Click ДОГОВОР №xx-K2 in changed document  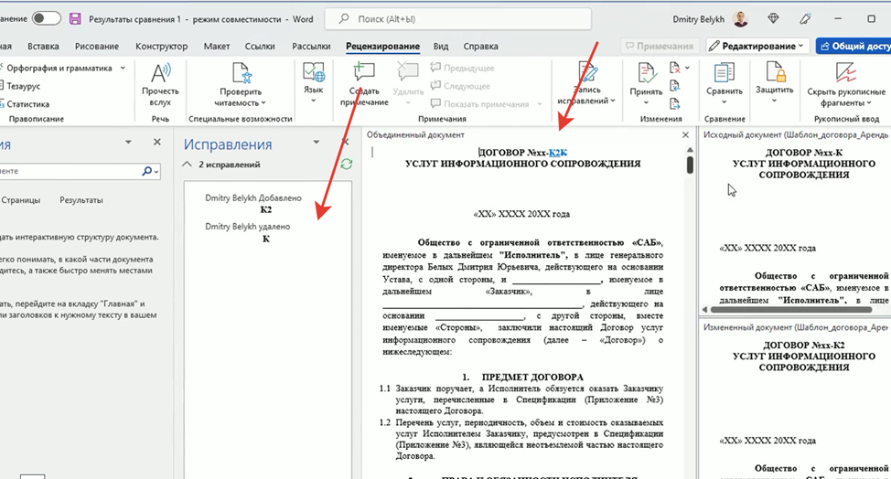point(803,345)
